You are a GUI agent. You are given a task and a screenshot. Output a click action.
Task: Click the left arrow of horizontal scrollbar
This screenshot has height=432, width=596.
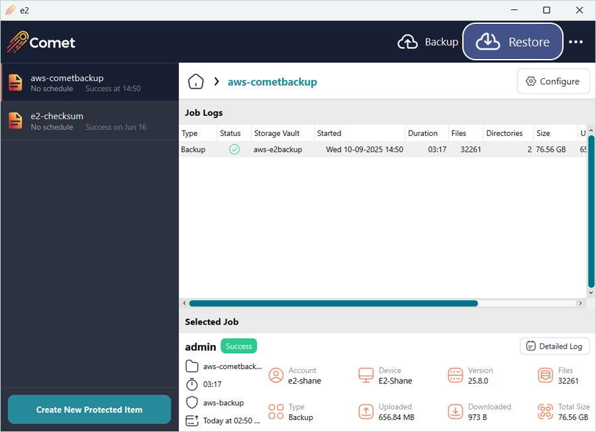[x=184, y=303]
